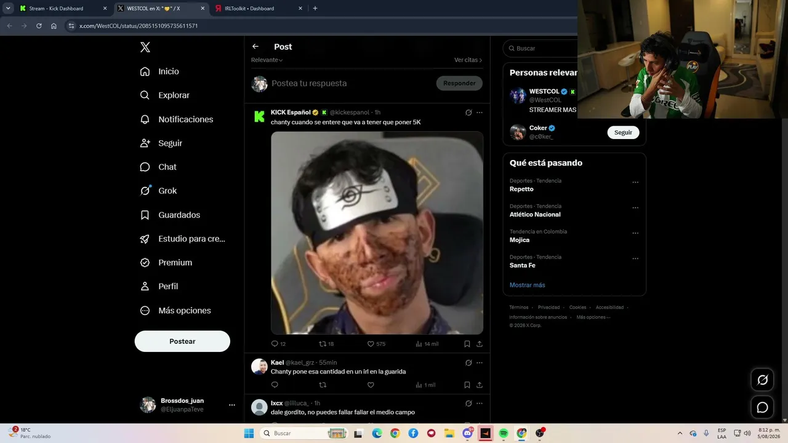Open the Ver citas link
This screenshot has height=443, width=788.
tap(468, 60)
